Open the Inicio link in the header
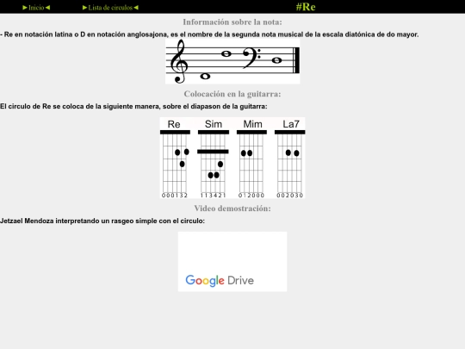Image resolution: width=465 pixels, height=349 pixels. [x=36, y=8]
